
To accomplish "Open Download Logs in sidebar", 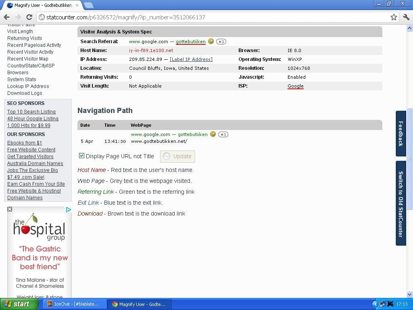I will click(x=25, y=93).
